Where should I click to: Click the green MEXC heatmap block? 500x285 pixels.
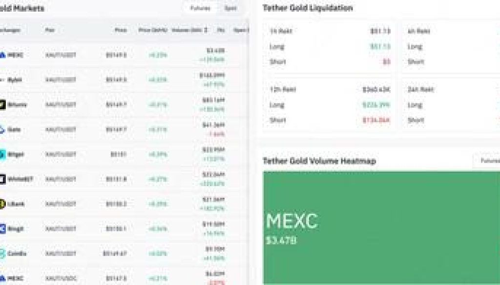(x=381, y=227)
